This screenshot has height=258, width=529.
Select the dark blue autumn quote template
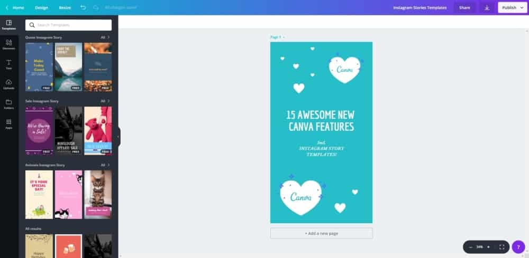tap(98, 67)
